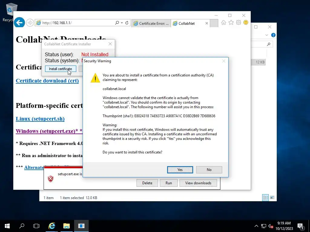Expand the File Explorer ribbon chevron
Viewport: 310px width, 232px height.
(x=266, y=35)
